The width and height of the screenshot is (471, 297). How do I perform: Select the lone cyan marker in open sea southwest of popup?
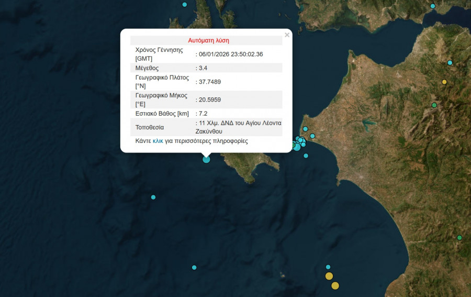153,197
